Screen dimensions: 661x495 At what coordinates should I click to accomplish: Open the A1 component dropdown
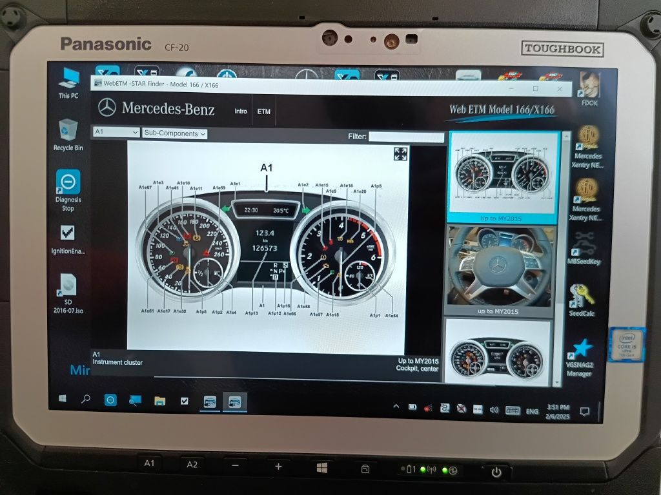point(116,131)
